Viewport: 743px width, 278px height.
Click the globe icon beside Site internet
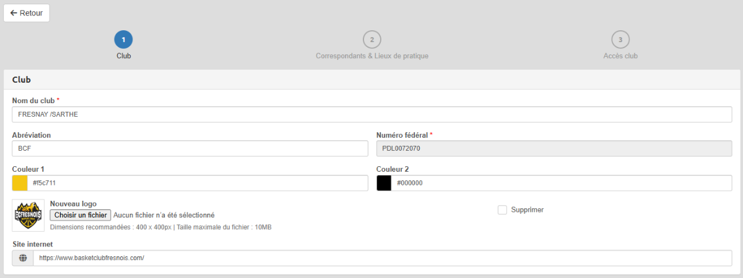23,258
